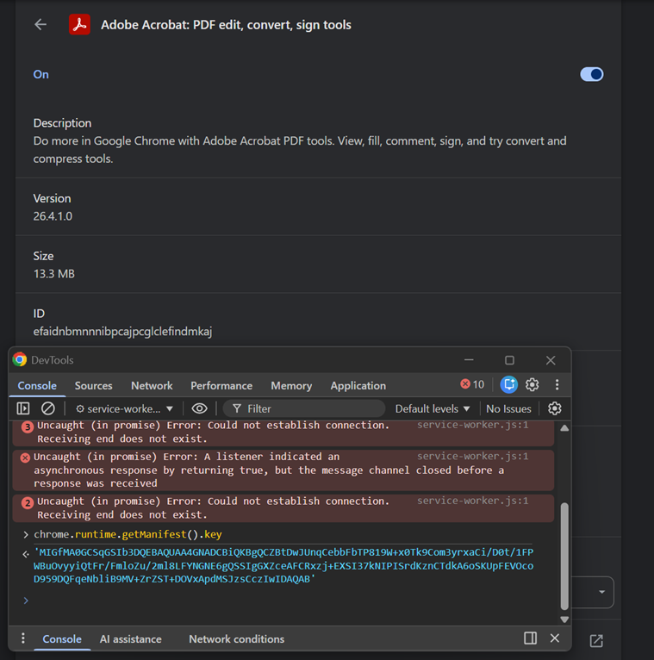Image resolution: width=654 pixels, height=660 pixels.
Task: Clear the console
Action: 48,408
